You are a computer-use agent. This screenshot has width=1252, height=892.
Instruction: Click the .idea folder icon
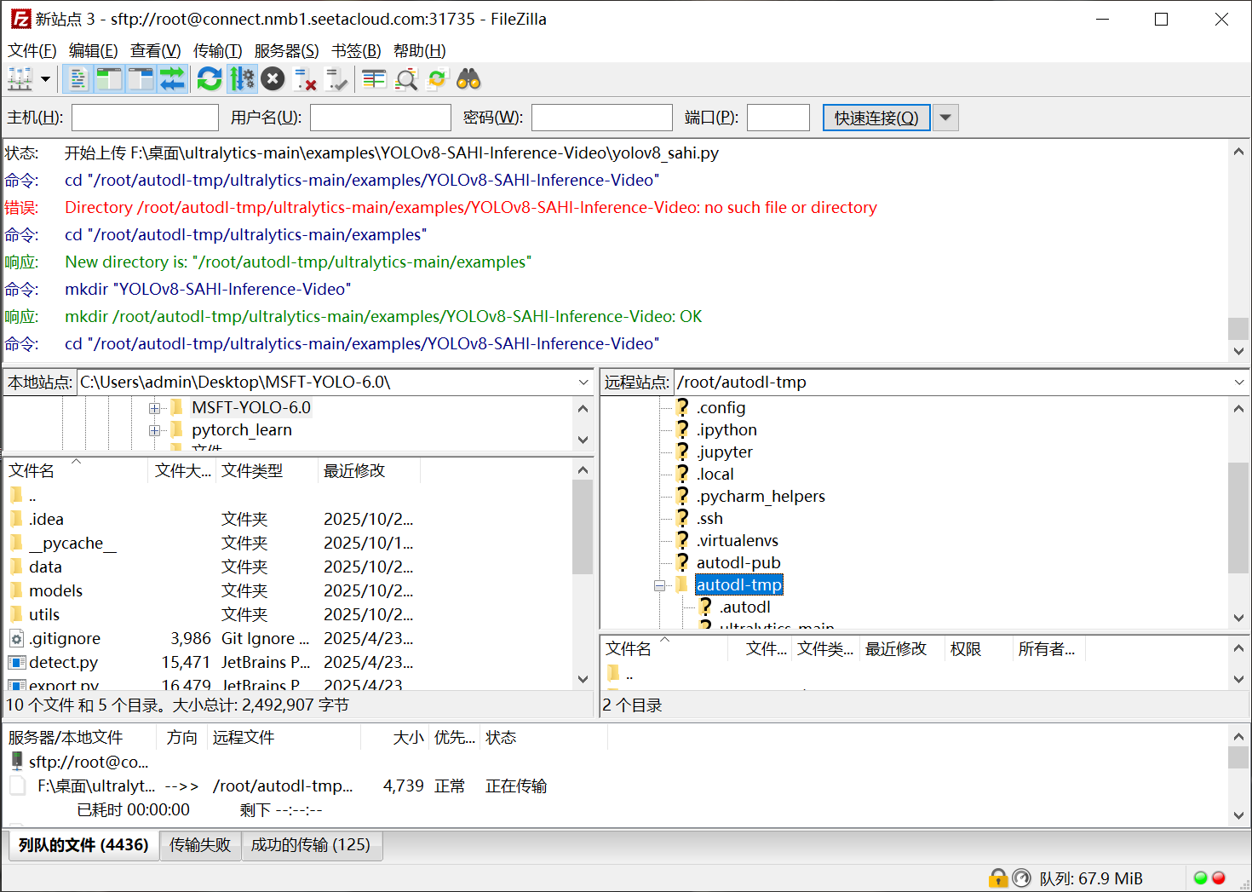pos(16,519)
